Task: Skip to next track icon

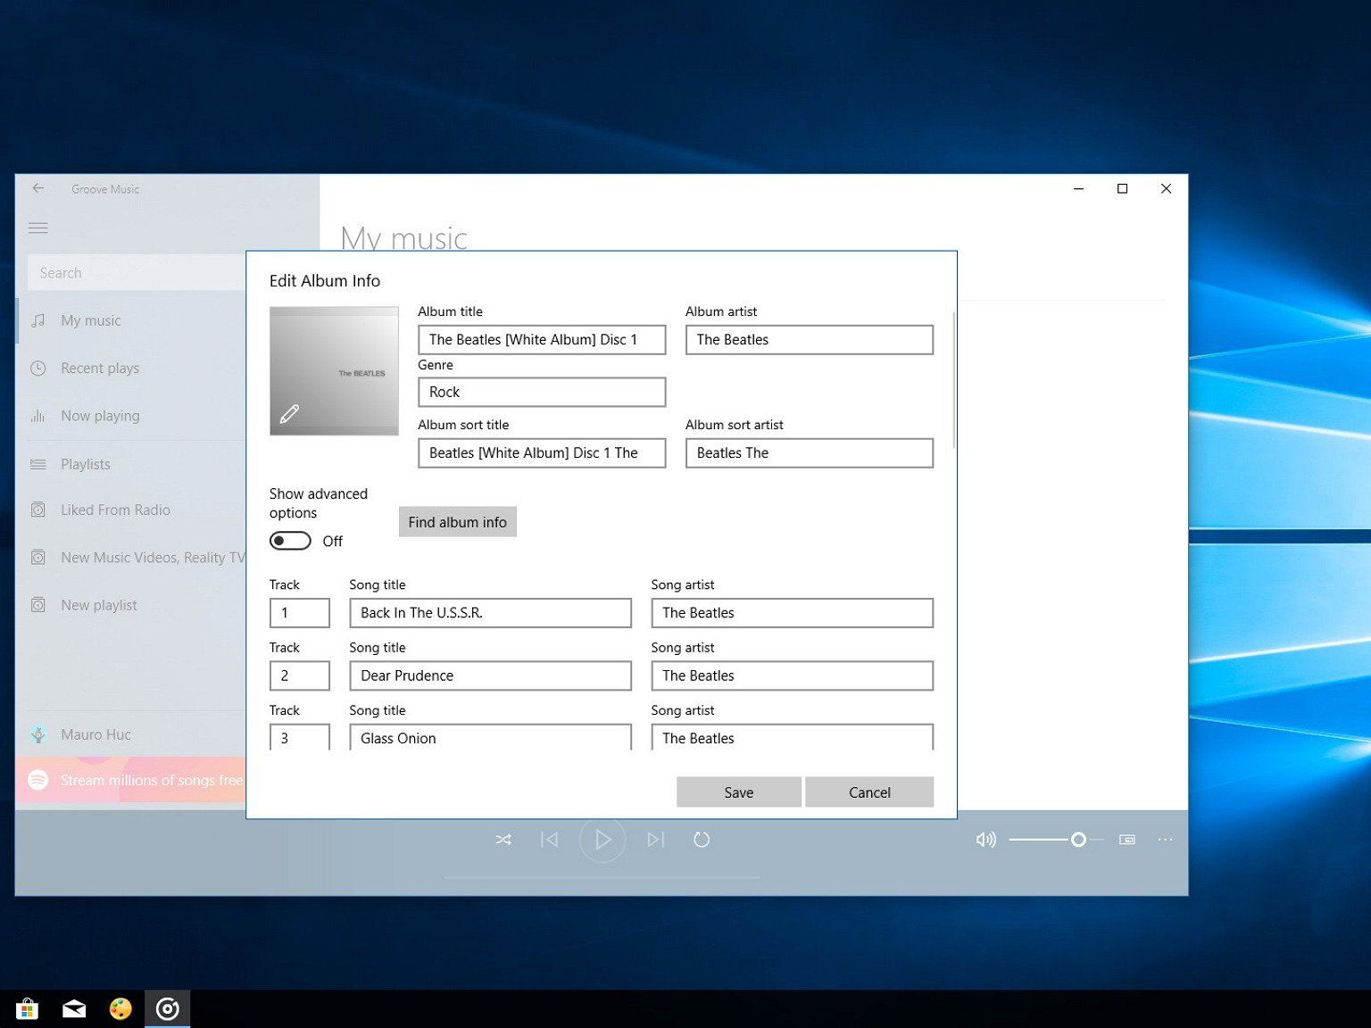Action: click(656, 840)
